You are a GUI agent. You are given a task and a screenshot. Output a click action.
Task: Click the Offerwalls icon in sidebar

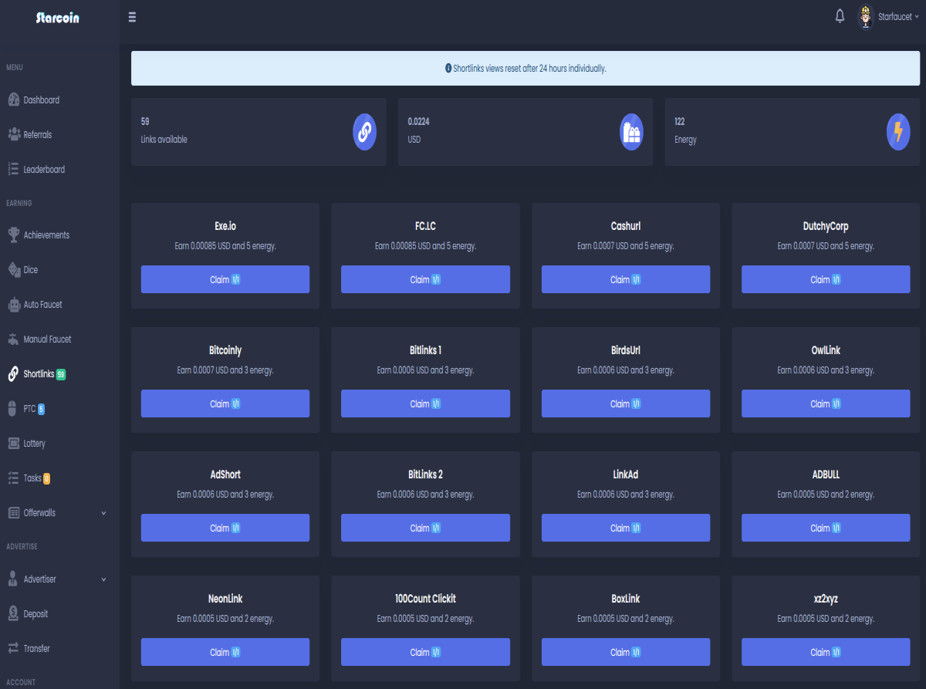tap(13, 512)
